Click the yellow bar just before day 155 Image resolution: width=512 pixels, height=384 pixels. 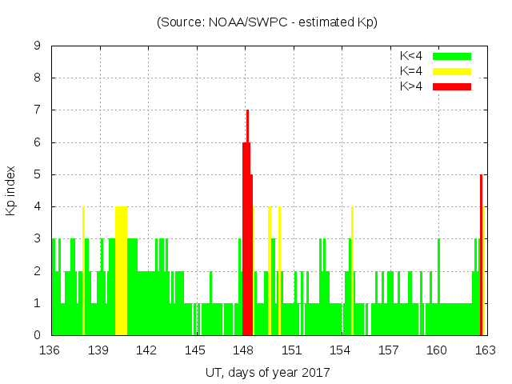coord(352,272)
